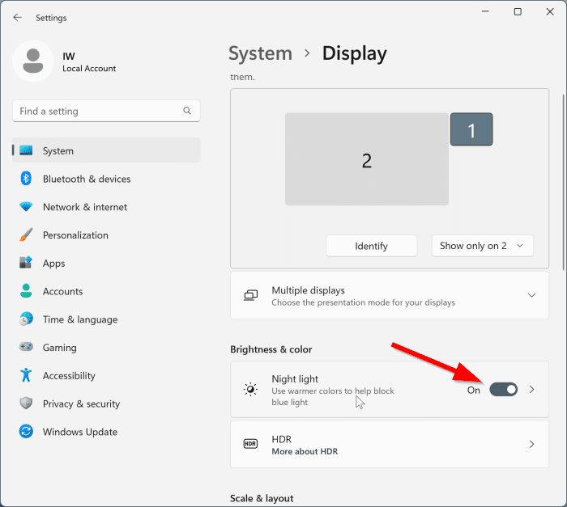Click the Windows Update sync icon
Image resolution: width=567 pixels, height=507 pixels.
pyautogui.click(x=26, y=431)
